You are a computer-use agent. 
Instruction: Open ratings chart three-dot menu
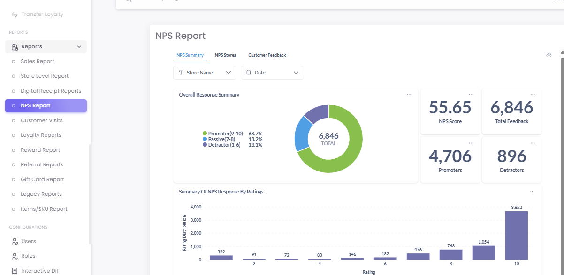click(532, 192)
